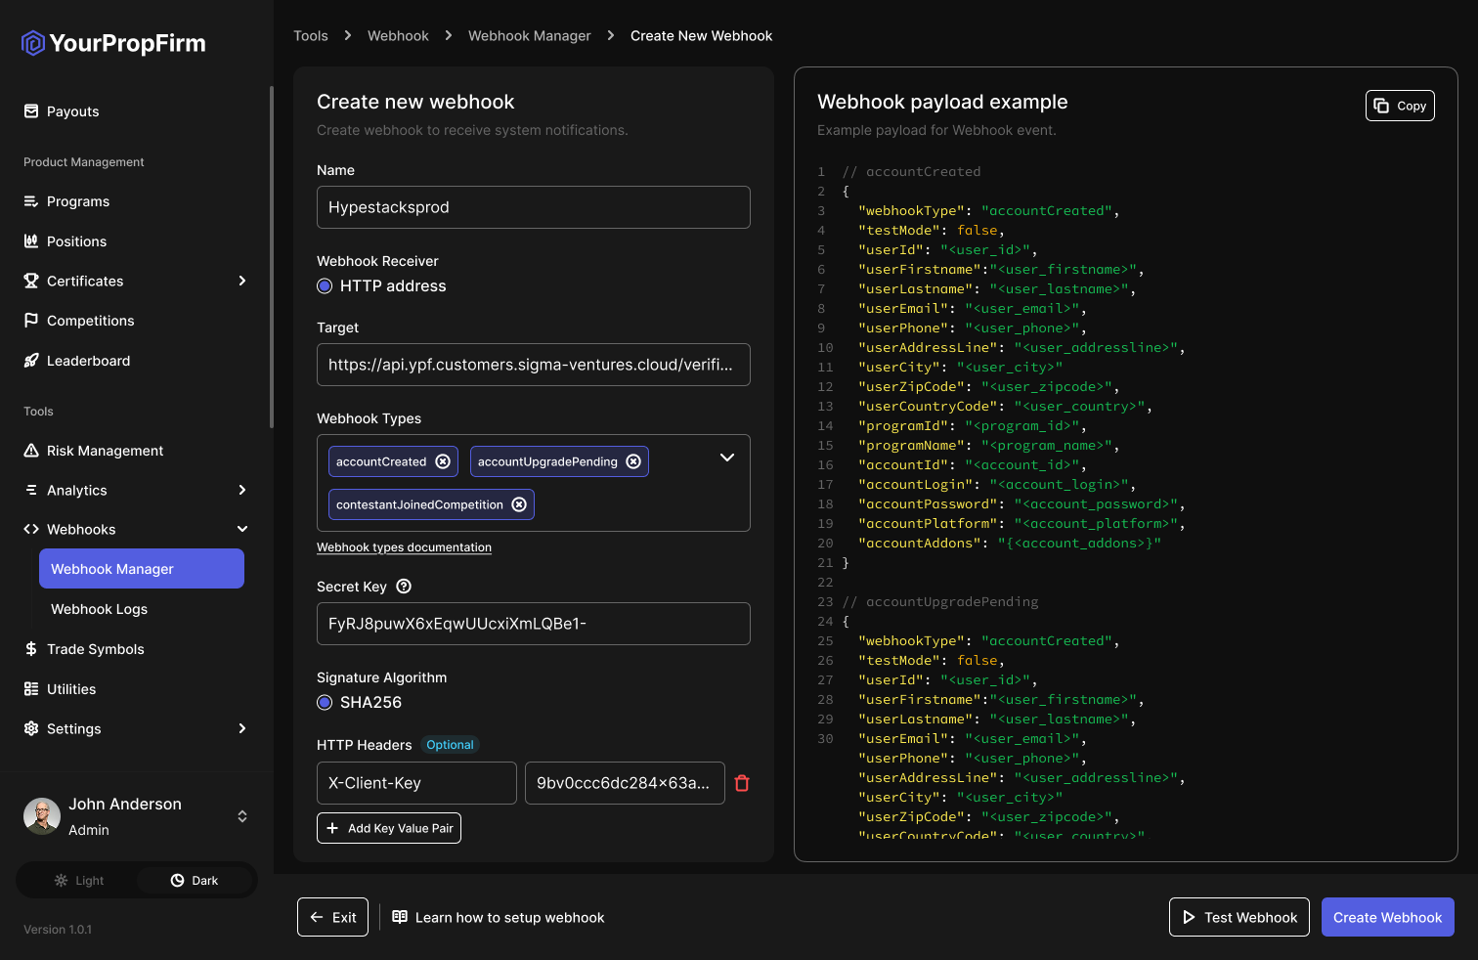Expand the Webhook Types dropdown
The width and height of the screenshot is (1478, 960).
[726, 458]
